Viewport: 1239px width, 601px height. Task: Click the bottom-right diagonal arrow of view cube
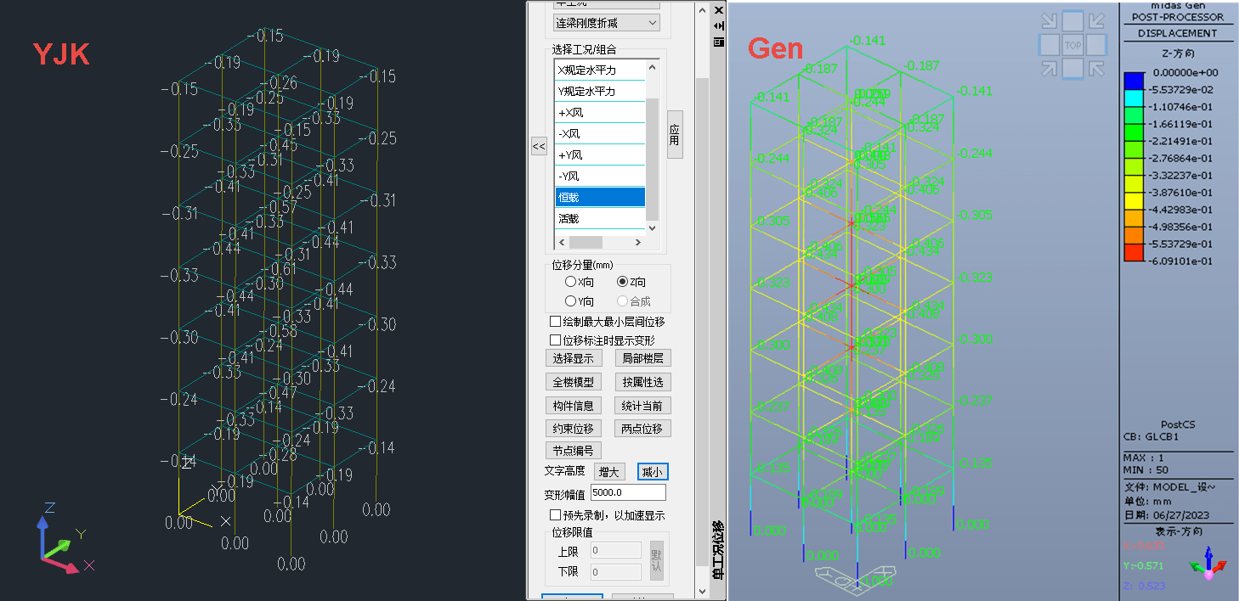(1097, 68)
